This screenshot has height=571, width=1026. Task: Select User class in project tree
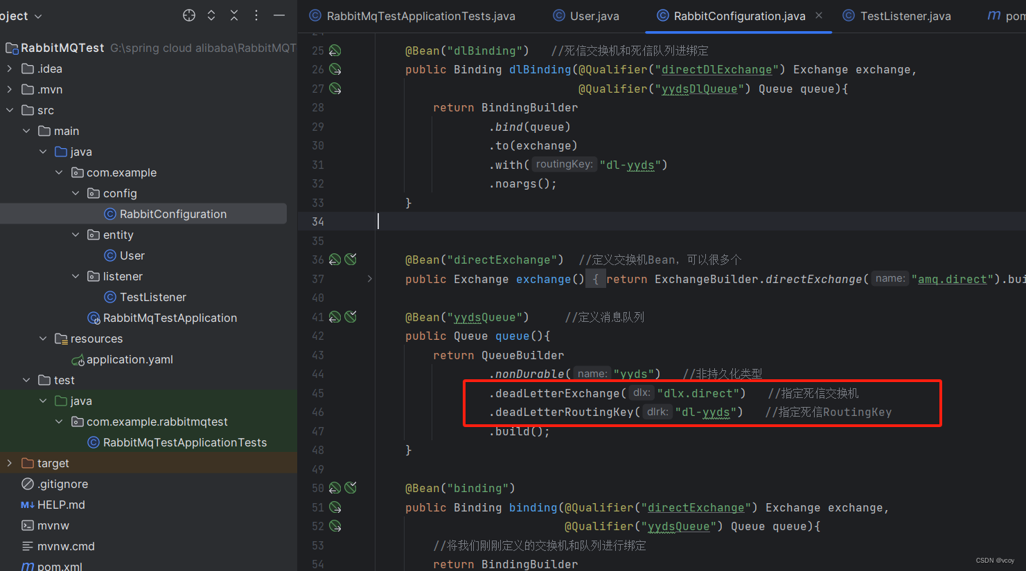tap(124, 255)
